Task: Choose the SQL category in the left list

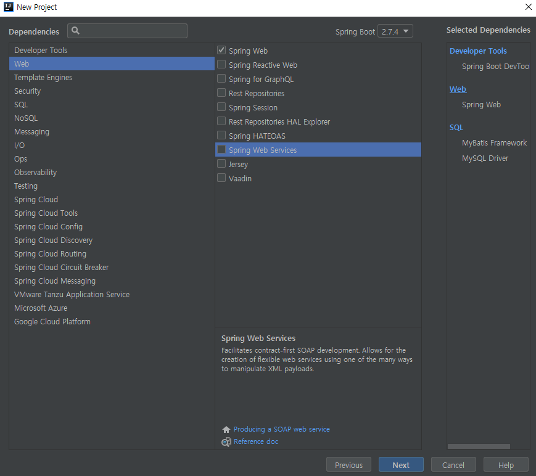Action: [112, 105]
